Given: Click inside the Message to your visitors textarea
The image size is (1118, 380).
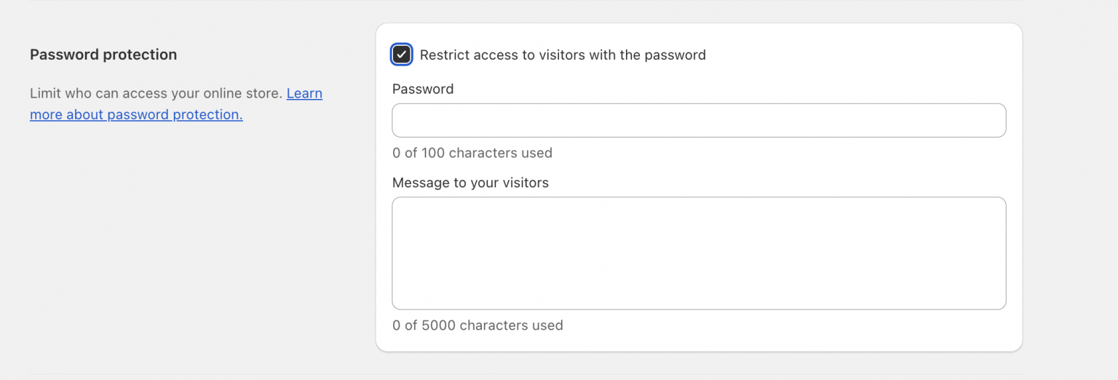Looking at the screenshot, I should click(x=699, y=253).
